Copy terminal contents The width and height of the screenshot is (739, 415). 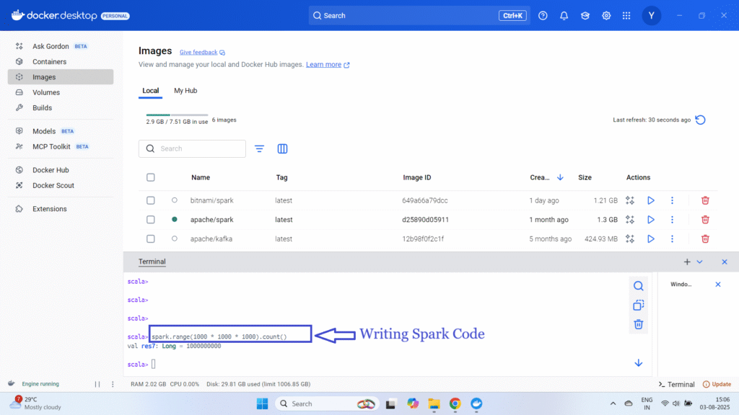[x=638, y=305]
